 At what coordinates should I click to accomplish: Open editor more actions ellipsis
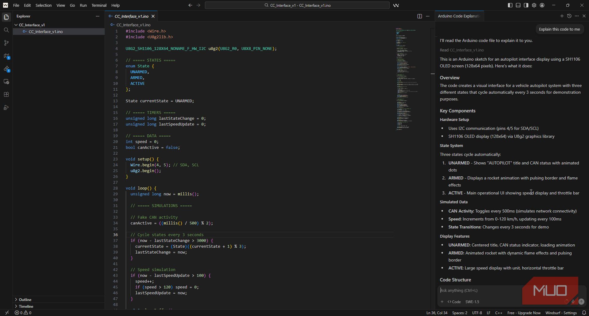click(x=428, y=16)
